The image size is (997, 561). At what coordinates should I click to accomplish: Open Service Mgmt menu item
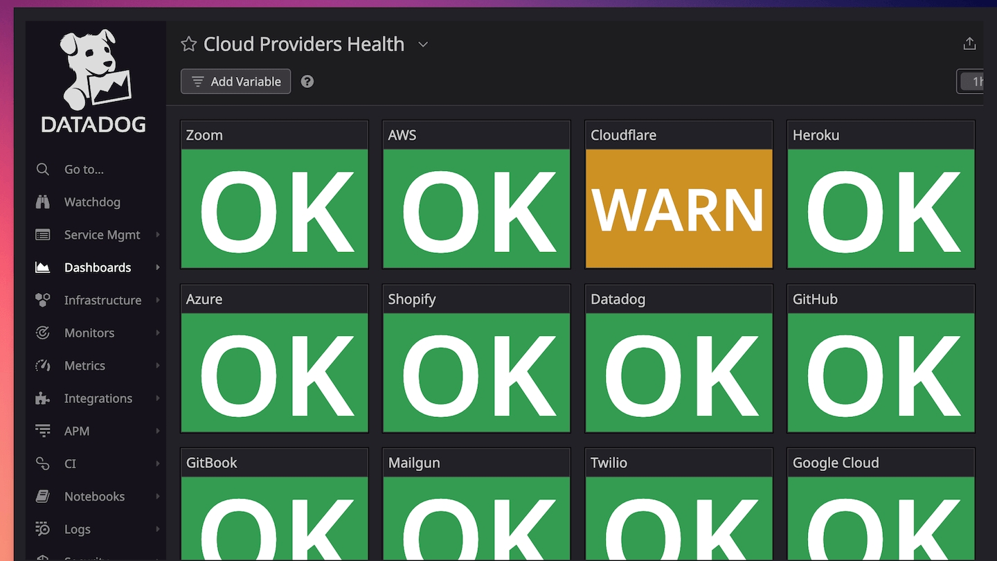pyautogui.click(x=102, y=235)
